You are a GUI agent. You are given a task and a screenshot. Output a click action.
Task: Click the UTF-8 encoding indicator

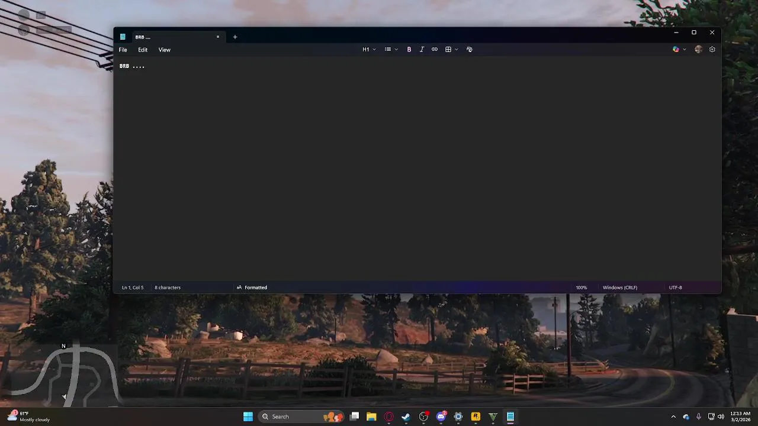click(x=676, y=288)
